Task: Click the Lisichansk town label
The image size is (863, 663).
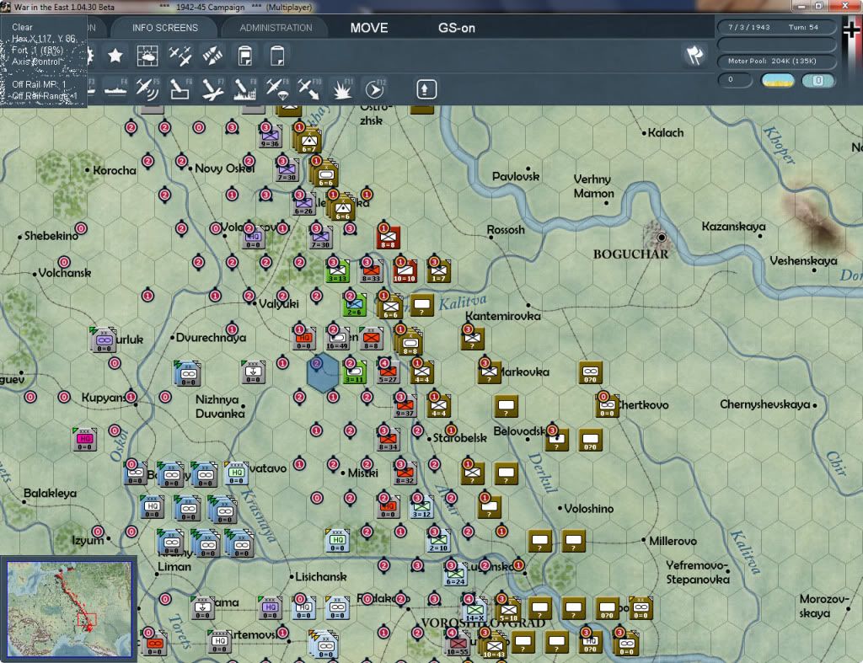Action: coord(321,576)
